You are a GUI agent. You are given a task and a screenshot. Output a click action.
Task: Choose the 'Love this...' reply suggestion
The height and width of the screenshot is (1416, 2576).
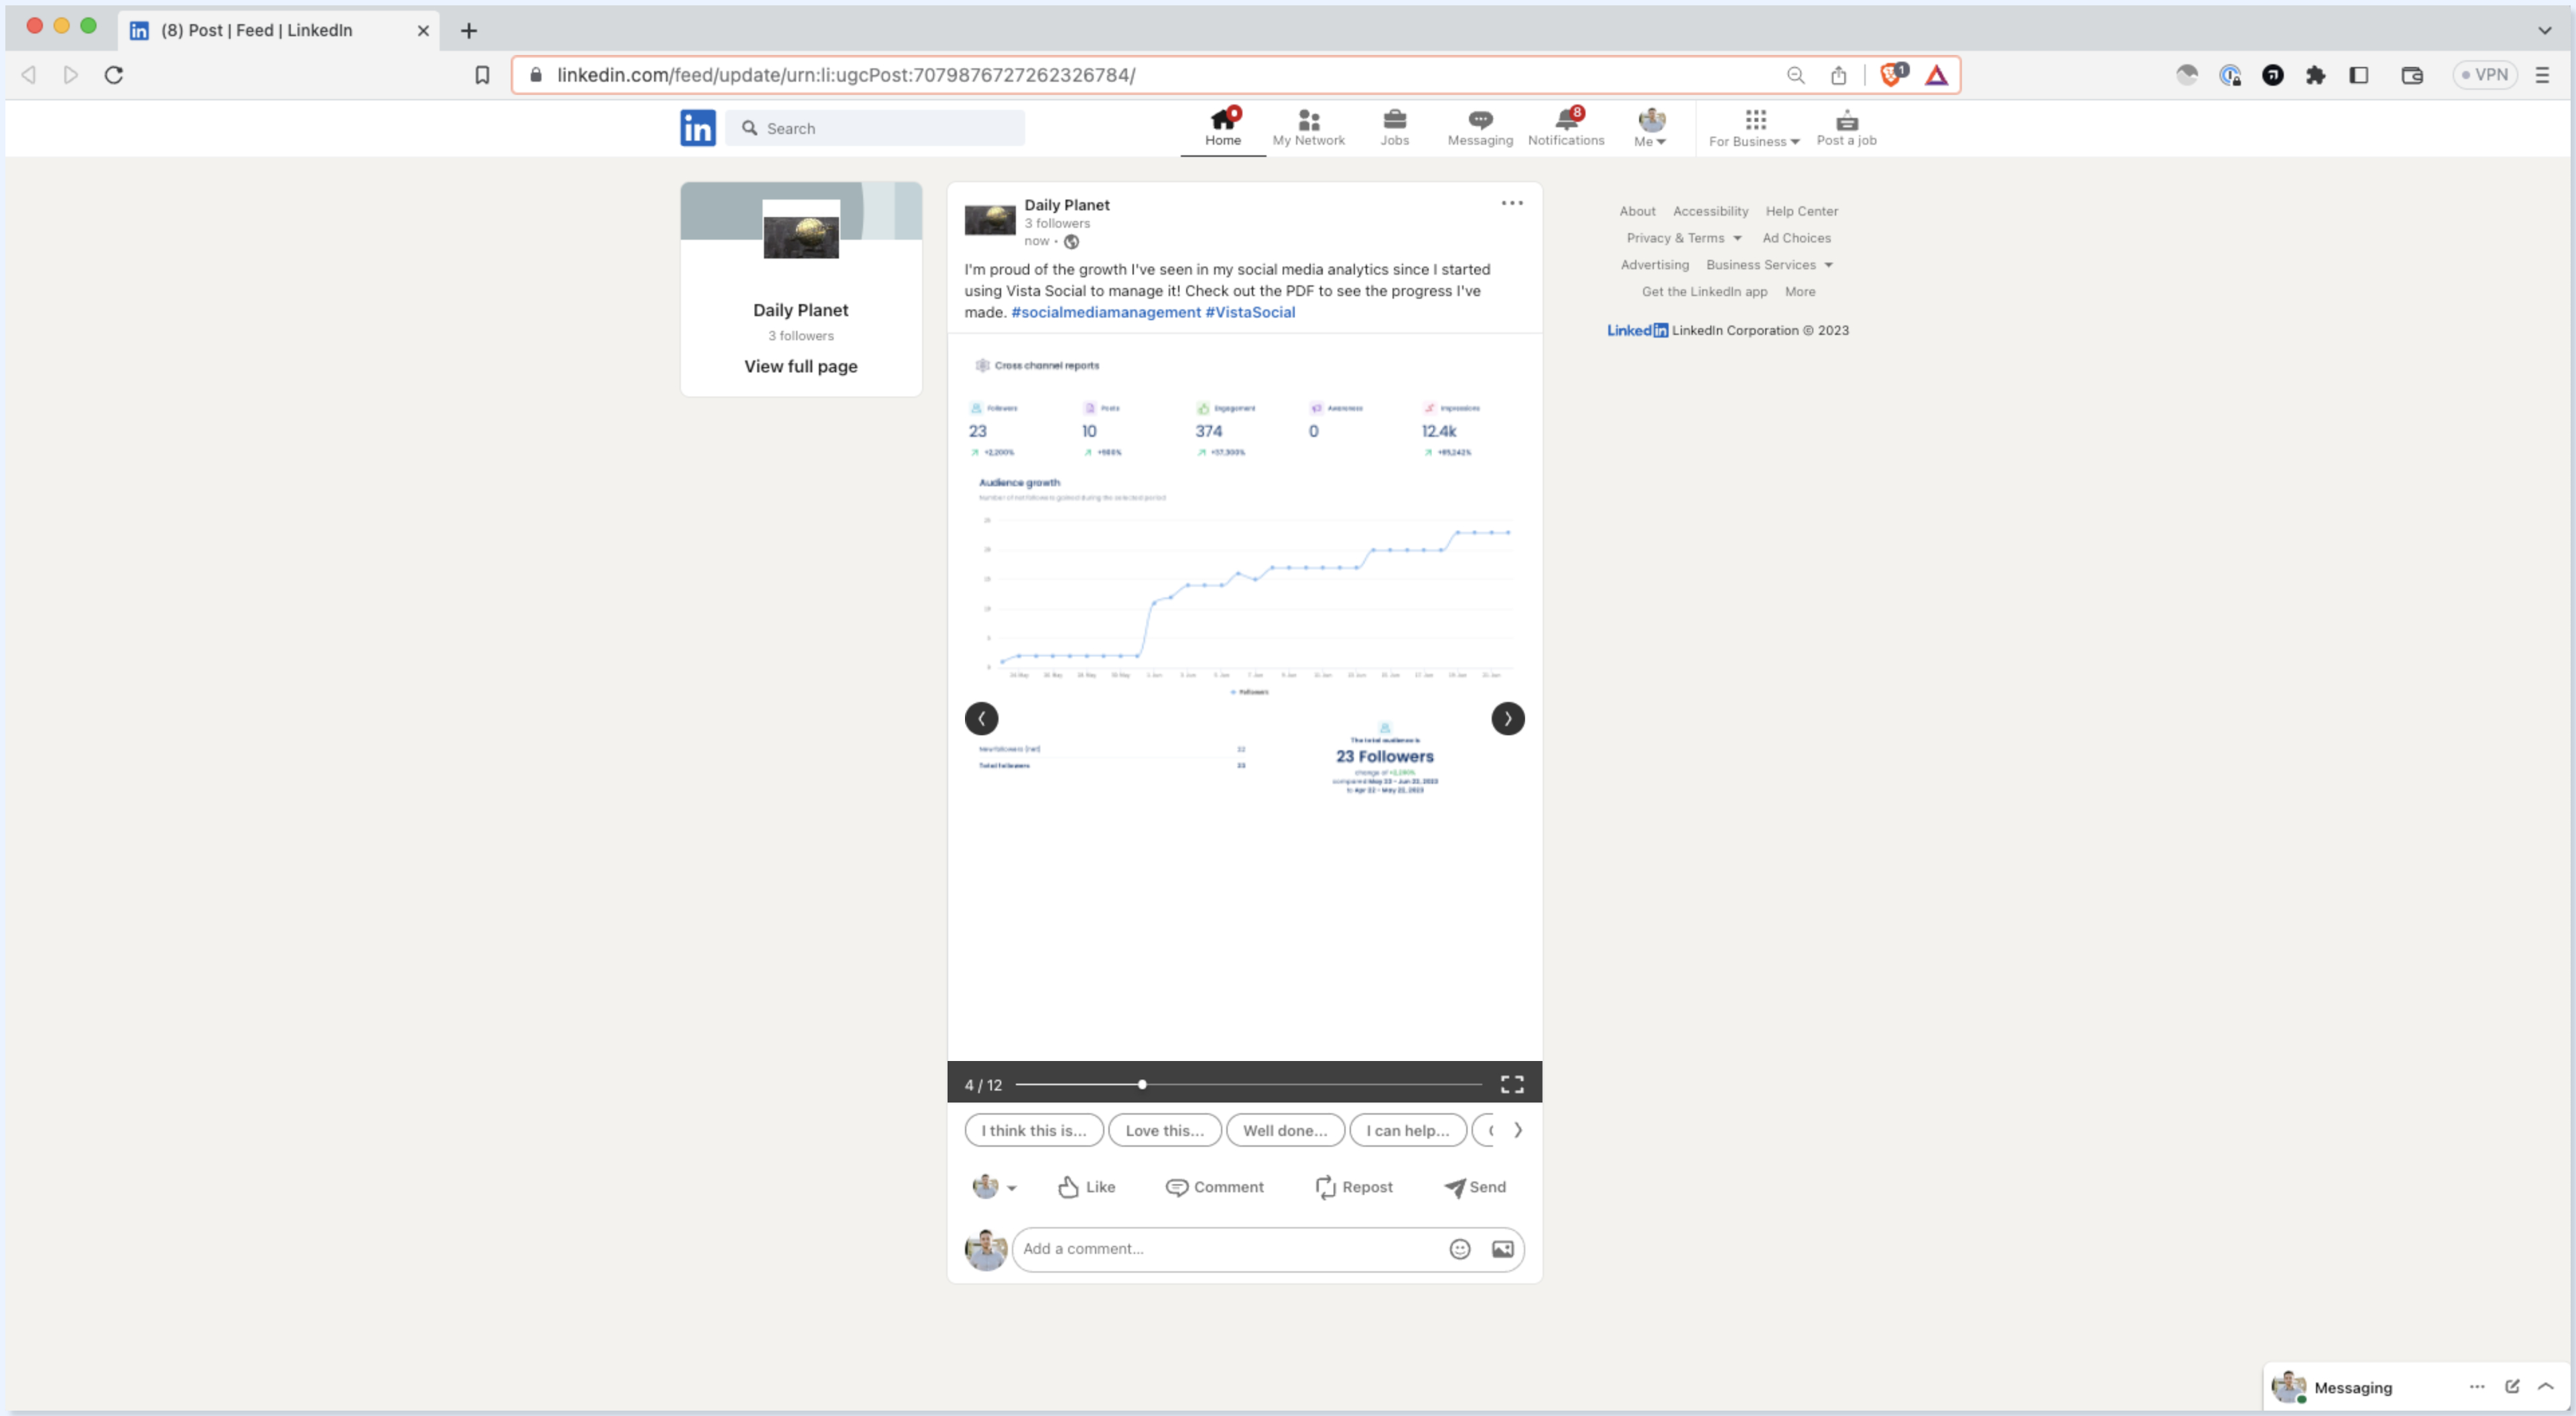coord(1164,1130)
